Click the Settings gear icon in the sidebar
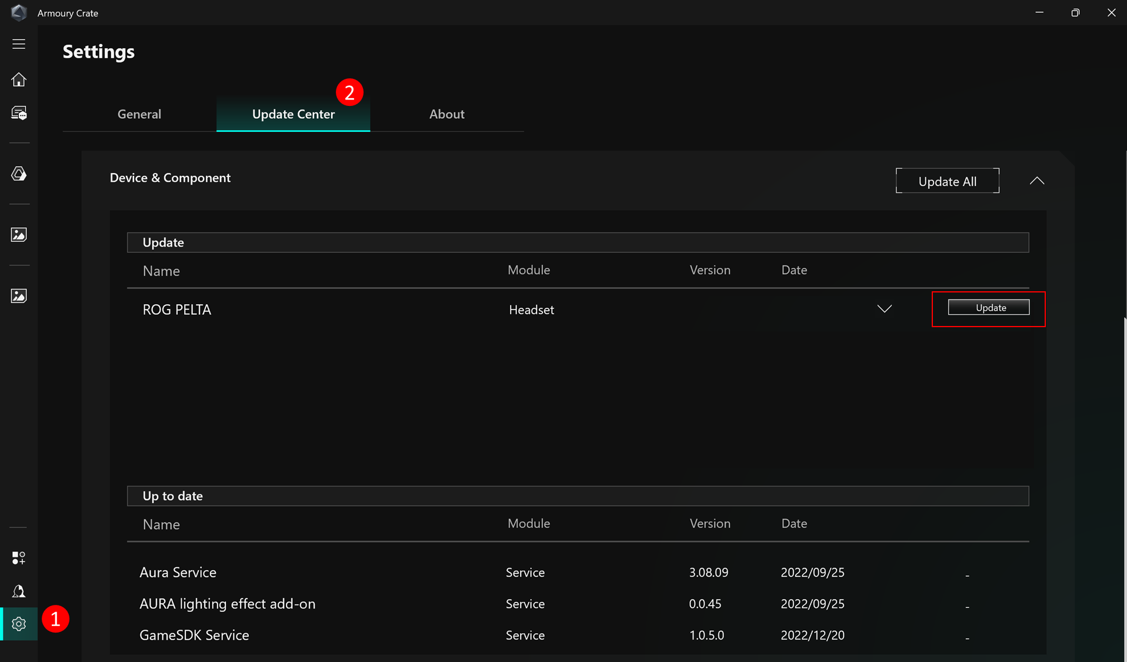The height and width of the screenshot is (662, 1127). click(19, 624)
